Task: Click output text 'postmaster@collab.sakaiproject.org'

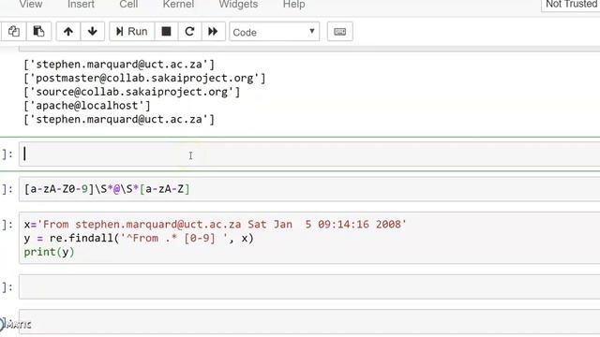Action: tap(144, 78)
